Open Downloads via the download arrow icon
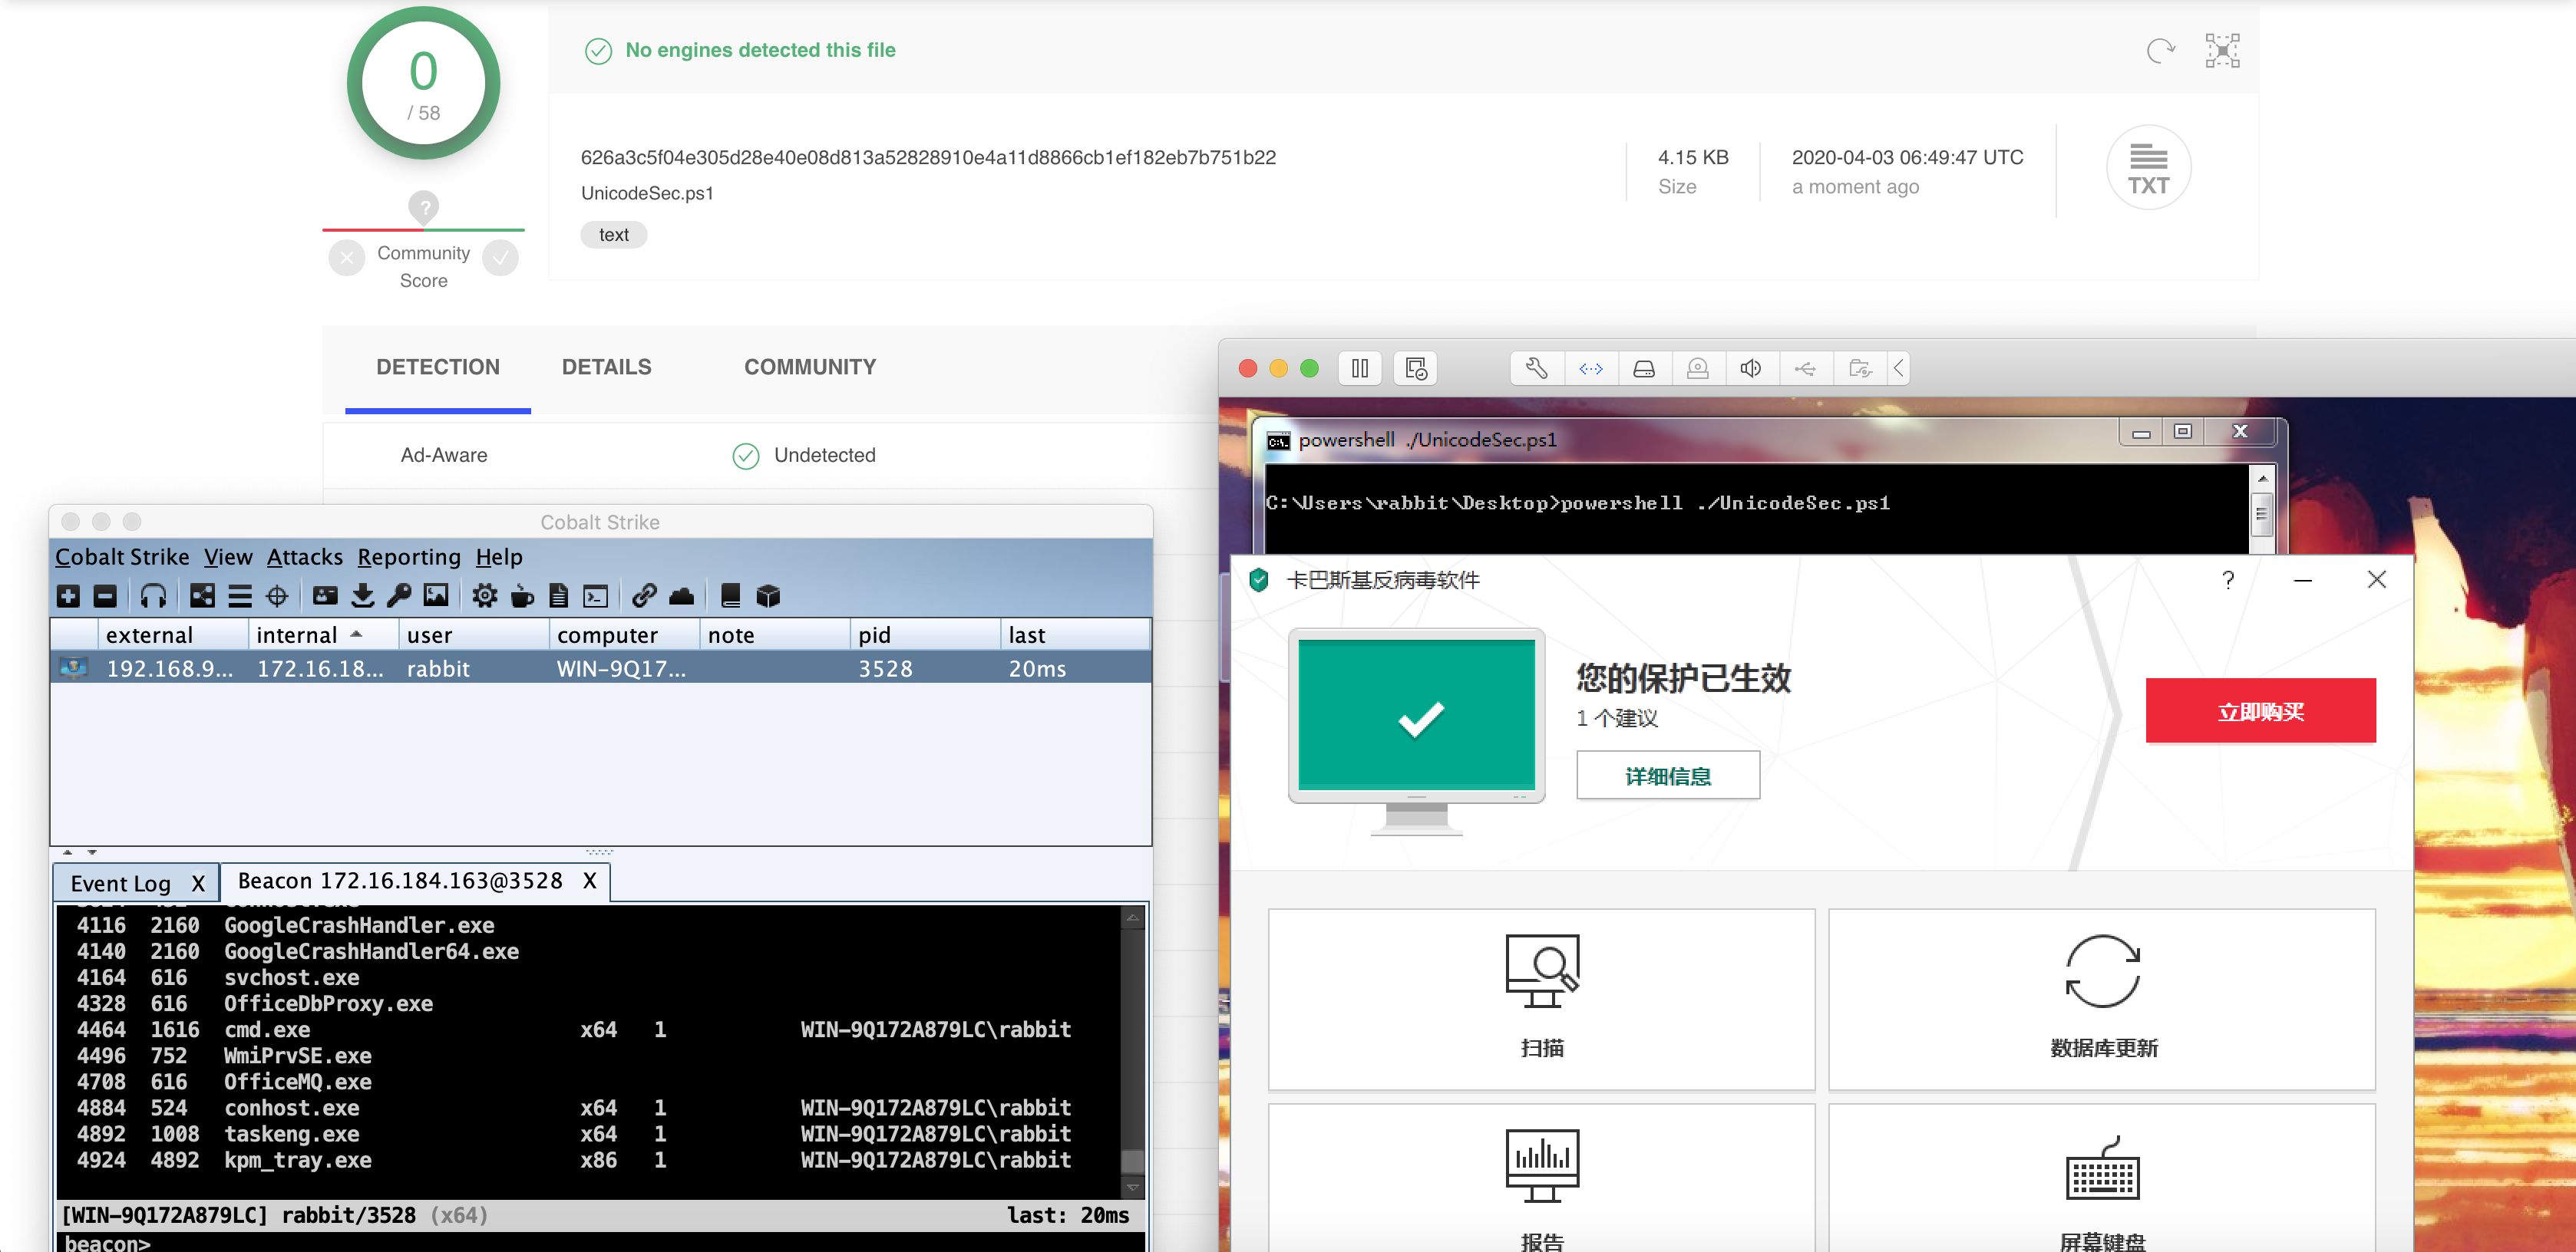Screen dimensions: 2576x1252 coord(363,597)
